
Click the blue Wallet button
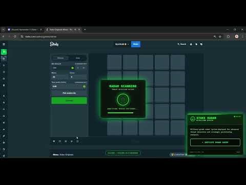point(136,44)
